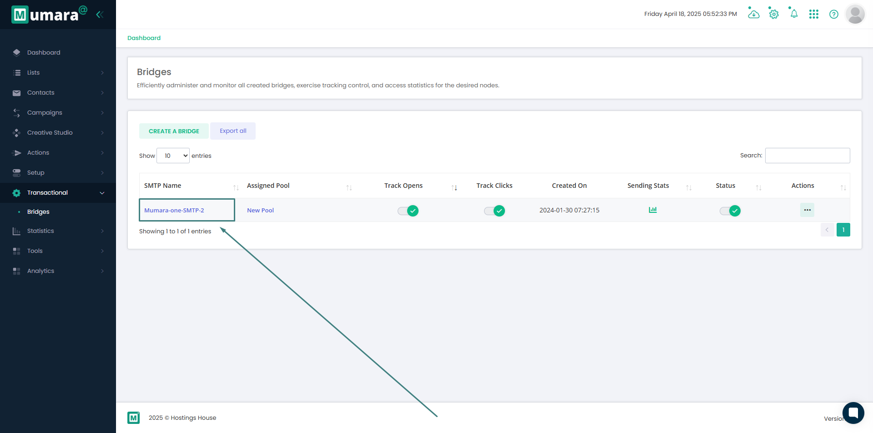Click the Campaigns sidebar icon

tap(17, 113)
